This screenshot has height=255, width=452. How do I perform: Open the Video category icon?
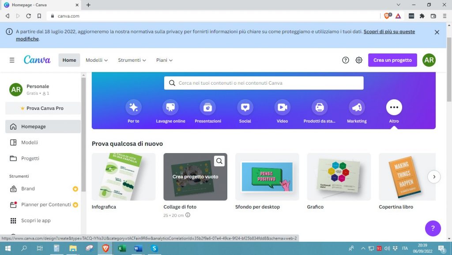click(x=282, y=107)
